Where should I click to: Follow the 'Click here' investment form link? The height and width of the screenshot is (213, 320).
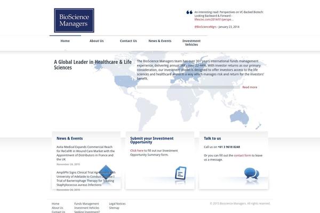137,151
